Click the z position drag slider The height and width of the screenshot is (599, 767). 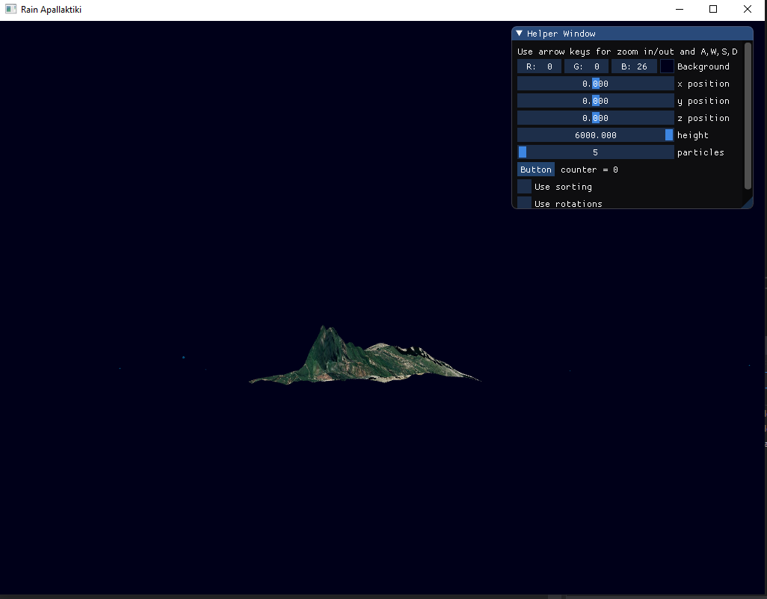(x=595, y=117)
